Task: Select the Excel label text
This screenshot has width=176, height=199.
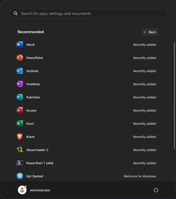Action: (30, 124)
